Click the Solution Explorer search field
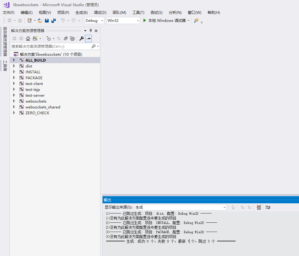This screenshot has width=299, height=256. [x=51, y=46]
